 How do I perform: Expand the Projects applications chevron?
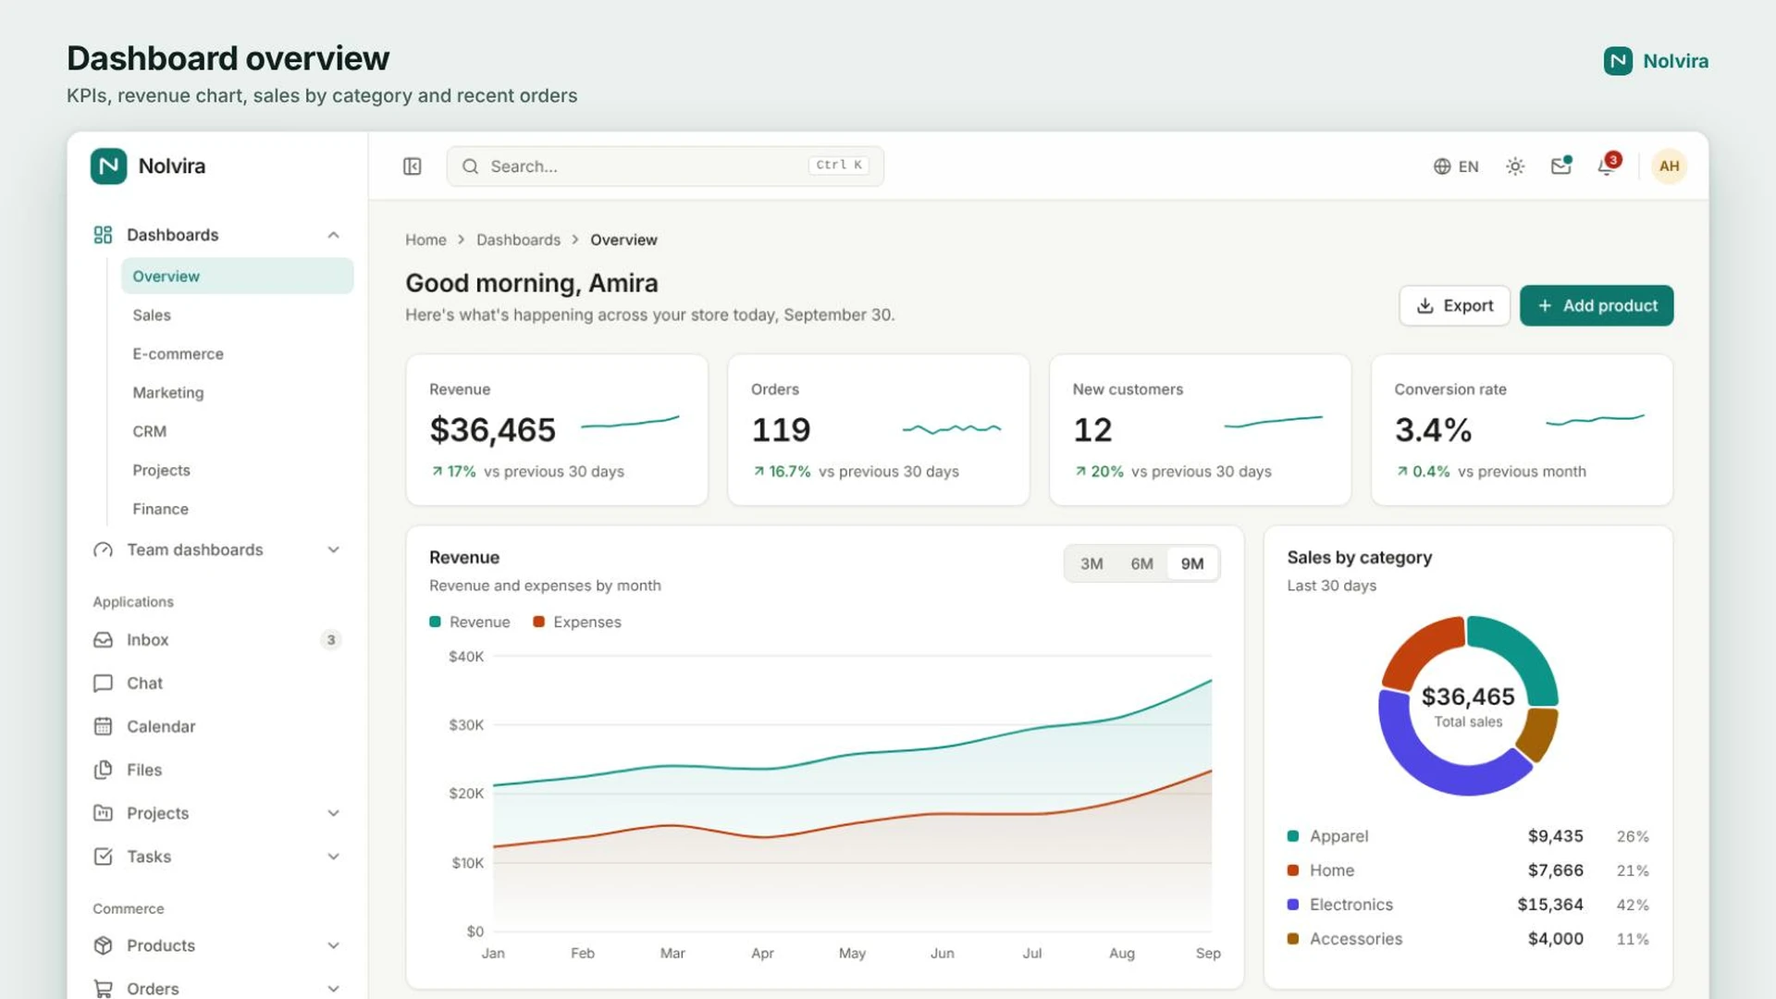[333, 813]
